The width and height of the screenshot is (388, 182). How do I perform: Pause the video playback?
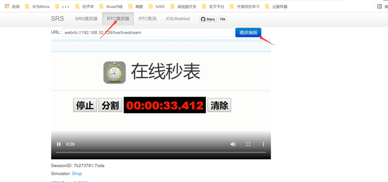click(59, 144)
